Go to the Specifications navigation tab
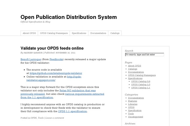The height and width of the screenshot is (126, 190). click(x=79, y=33)
